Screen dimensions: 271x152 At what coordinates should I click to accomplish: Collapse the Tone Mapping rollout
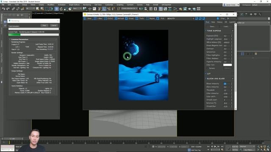[x=206, y=31]
